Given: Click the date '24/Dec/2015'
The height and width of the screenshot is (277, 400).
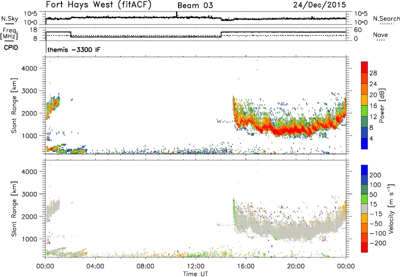Looking at the screenshot, I should click(319, 5).
